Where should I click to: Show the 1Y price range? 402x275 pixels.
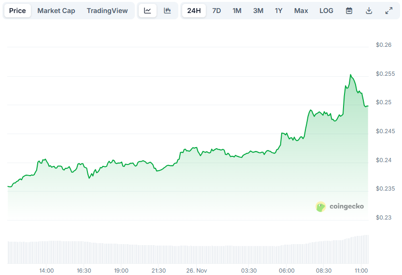279,11
